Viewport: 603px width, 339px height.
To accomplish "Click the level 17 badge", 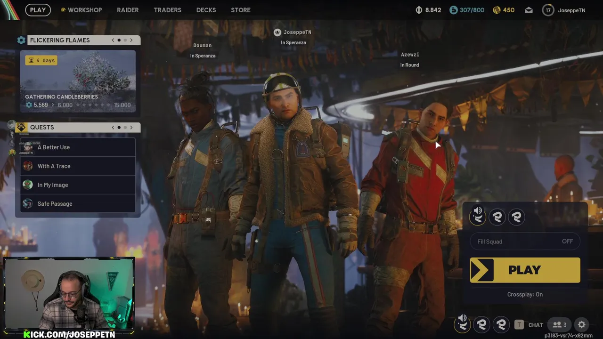I will 548,10.
